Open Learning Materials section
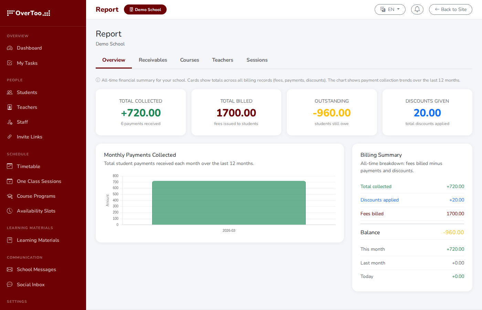 tap(38, 240)
